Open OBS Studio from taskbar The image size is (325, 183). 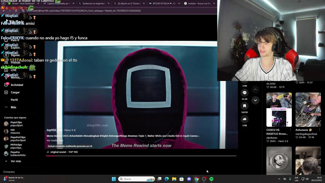(x=204, y=179)
